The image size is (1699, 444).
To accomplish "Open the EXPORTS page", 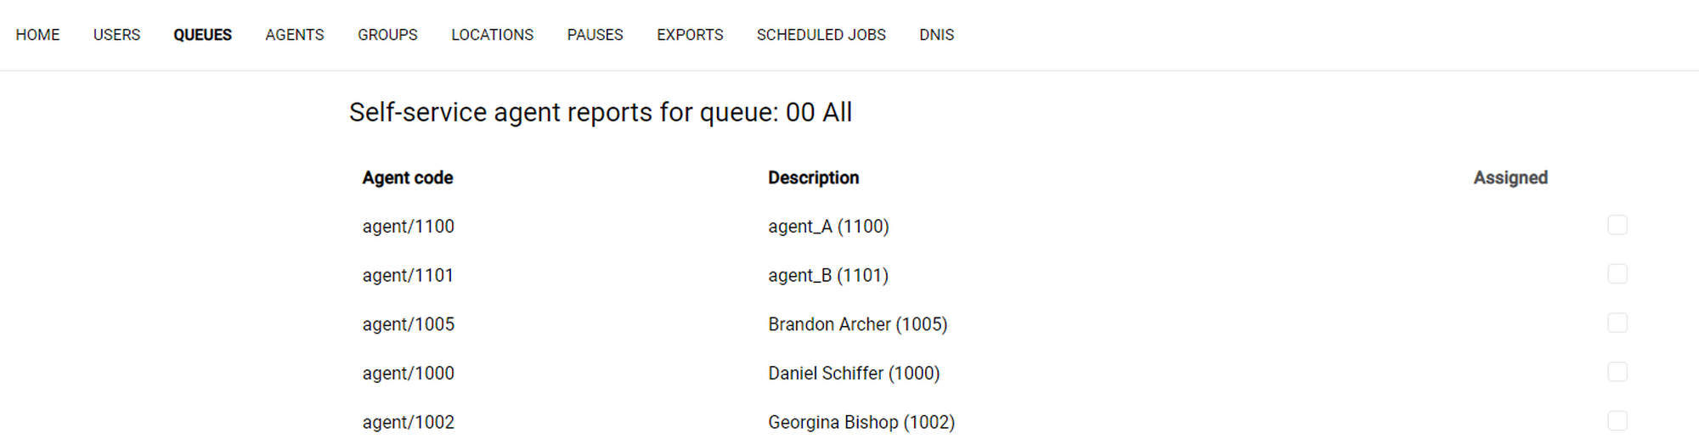I will click(690, 35).
